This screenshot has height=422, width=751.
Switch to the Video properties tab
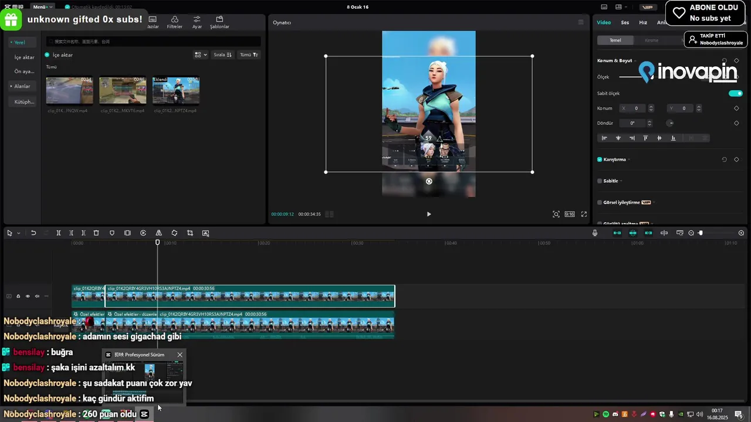tap(604, 22)
